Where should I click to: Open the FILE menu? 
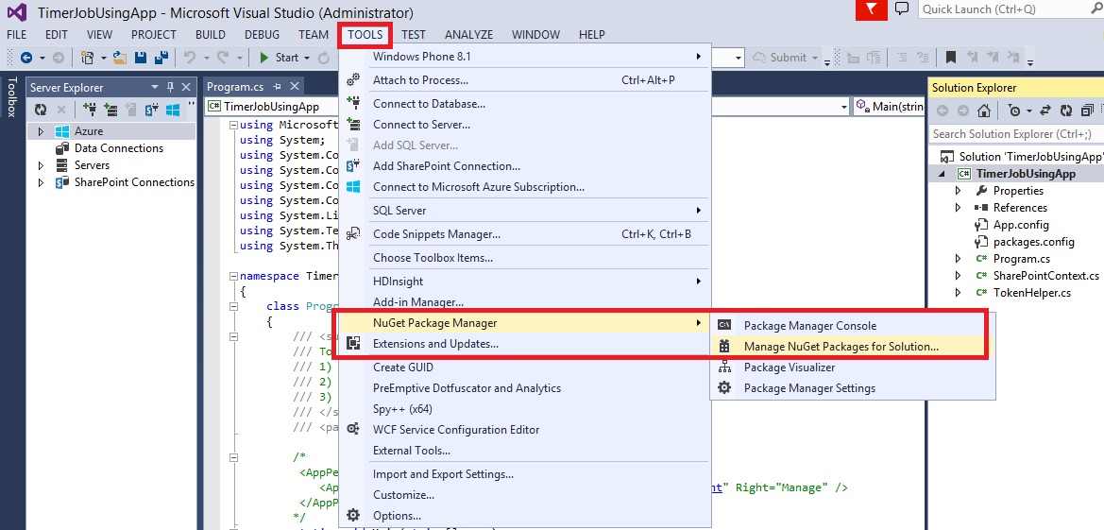(16, 35)
